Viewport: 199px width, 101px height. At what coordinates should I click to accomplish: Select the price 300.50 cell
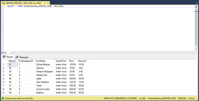tap(73, 79)
